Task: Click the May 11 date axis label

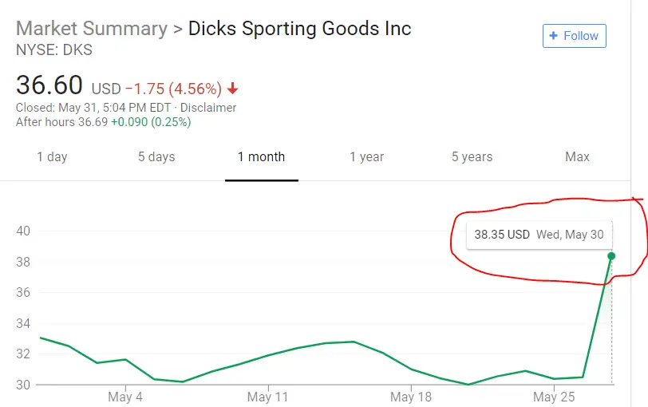Action: click(268, 397)
